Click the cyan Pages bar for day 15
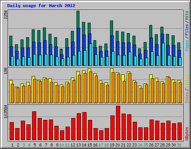 91,55
